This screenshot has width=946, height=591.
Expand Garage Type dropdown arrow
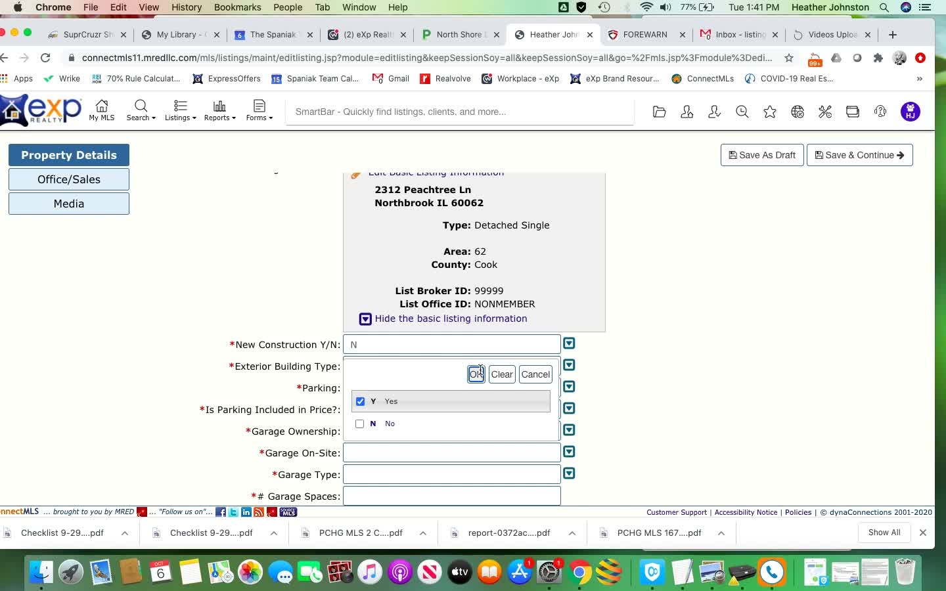569,473
